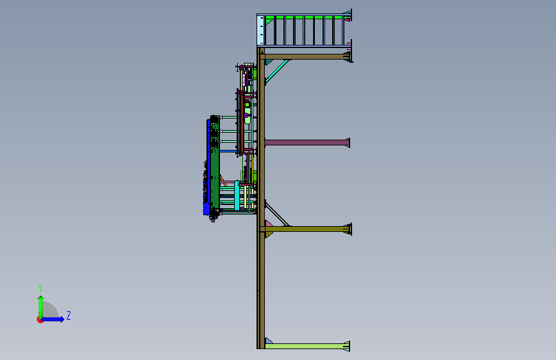Viewport: 556px width, 360px height.
Task: Click the green Y axis arrow of the triad
Action: [41, 307]
